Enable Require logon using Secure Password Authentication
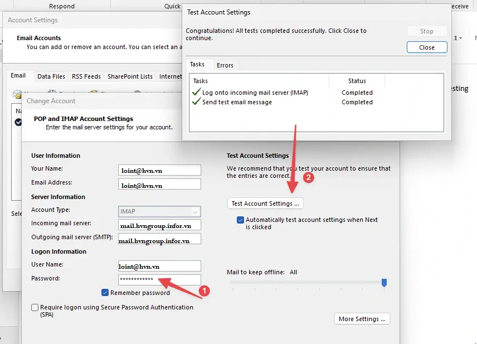The image size is (477, 344). pyautogui.click(x=35, y=307)
